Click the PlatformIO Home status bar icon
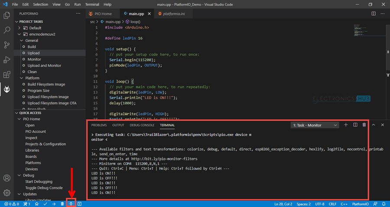The height and width of the screenshot is (207, 390). pos(36,204)
